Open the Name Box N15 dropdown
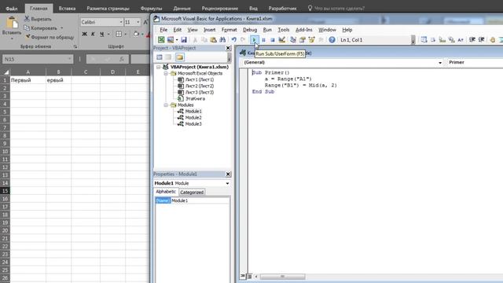503x283 pixels. pos(69,59)
